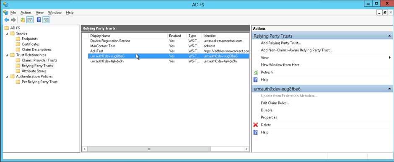
Task: Select the Service tree label
Action: point(22,33)
